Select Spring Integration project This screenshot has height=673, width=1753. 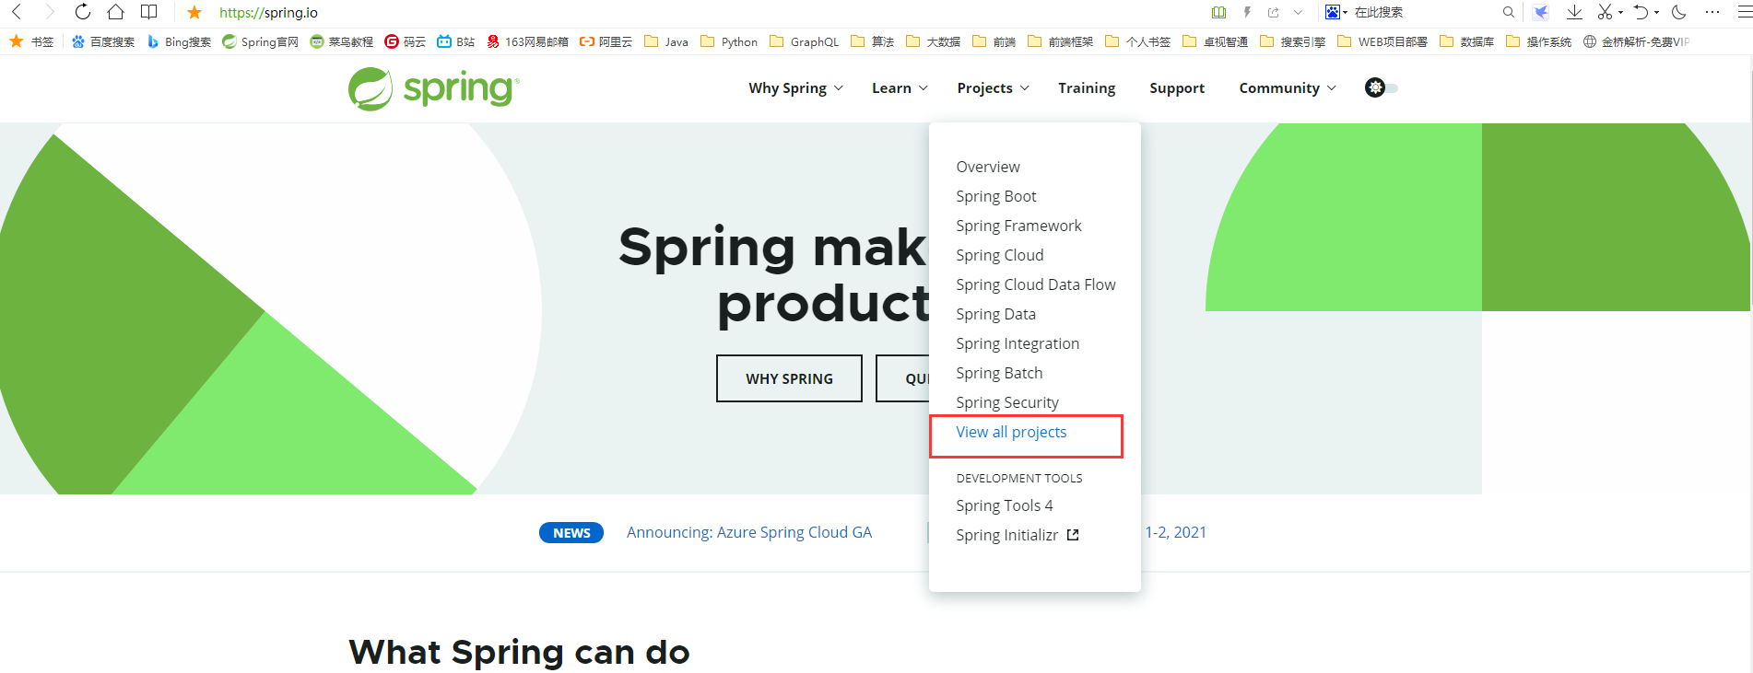[x=1018, y=343]
